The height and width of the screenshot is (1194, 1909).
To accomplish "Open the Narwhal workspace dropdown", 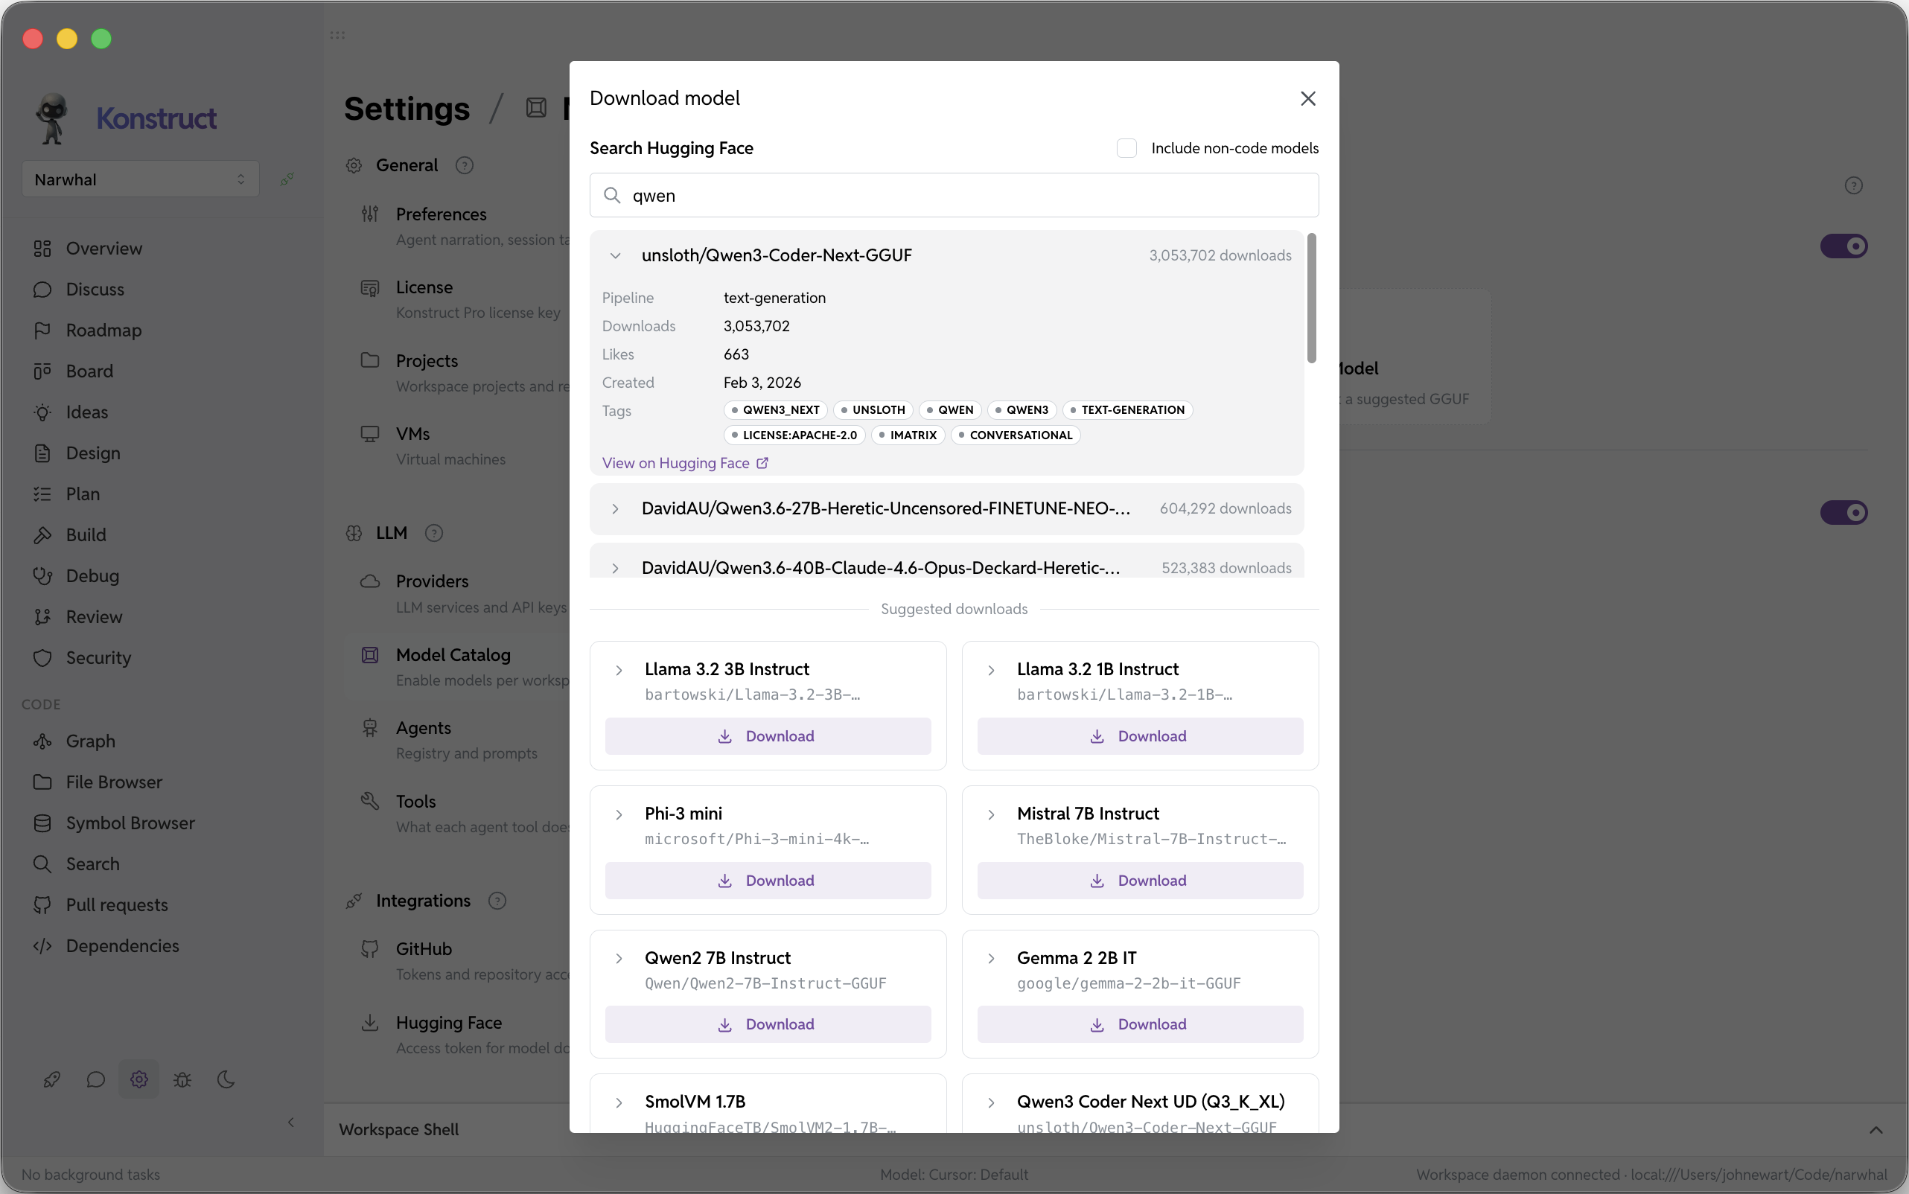I will click(x=140, y=180).
